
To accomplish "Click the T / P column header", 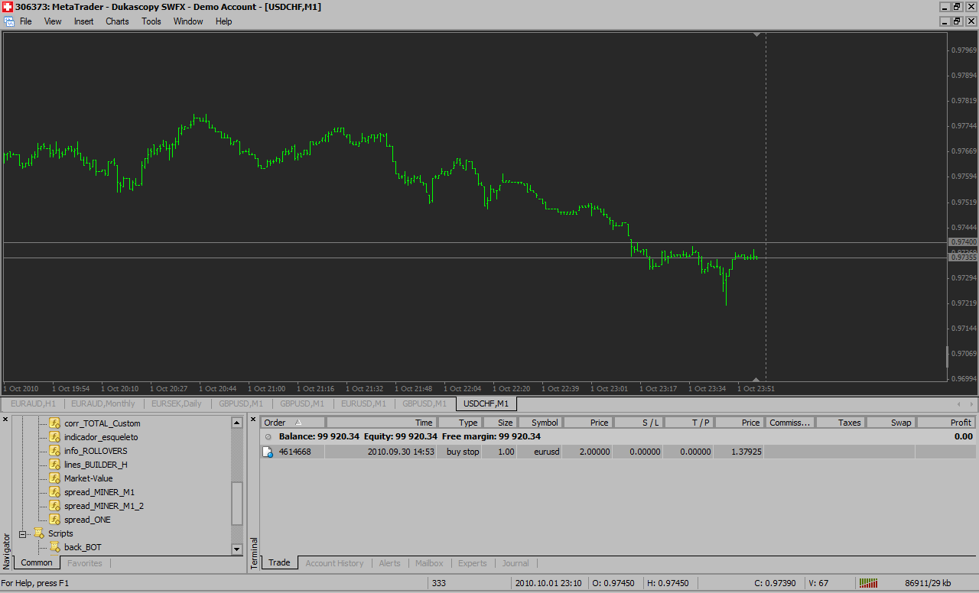I will (x=688, y=423).
